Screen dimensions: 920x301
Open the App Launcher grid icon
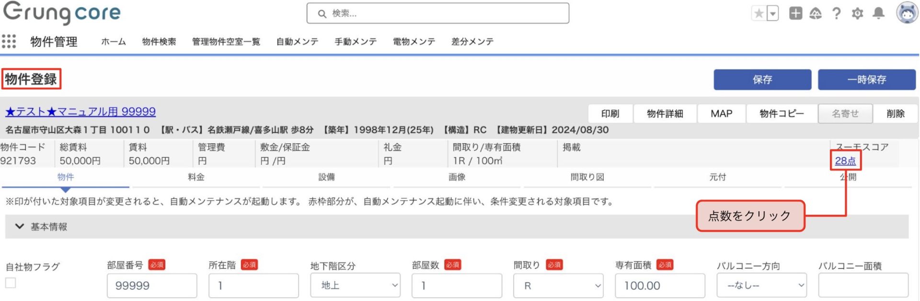tap(9, 42)
